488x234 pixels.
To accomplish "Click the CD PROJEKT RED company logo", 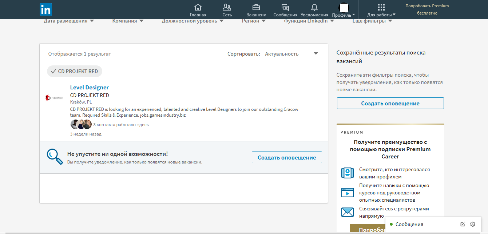I will tap(53, 97).
